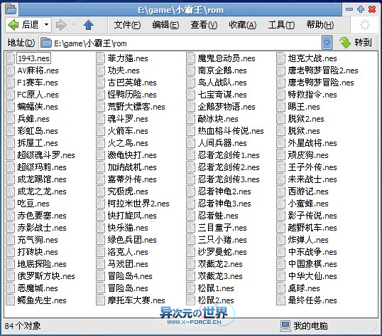Viewport: 382px width, 336px height.
Task: Select file icon of 马戏团.nes
Action: (100, 264)
